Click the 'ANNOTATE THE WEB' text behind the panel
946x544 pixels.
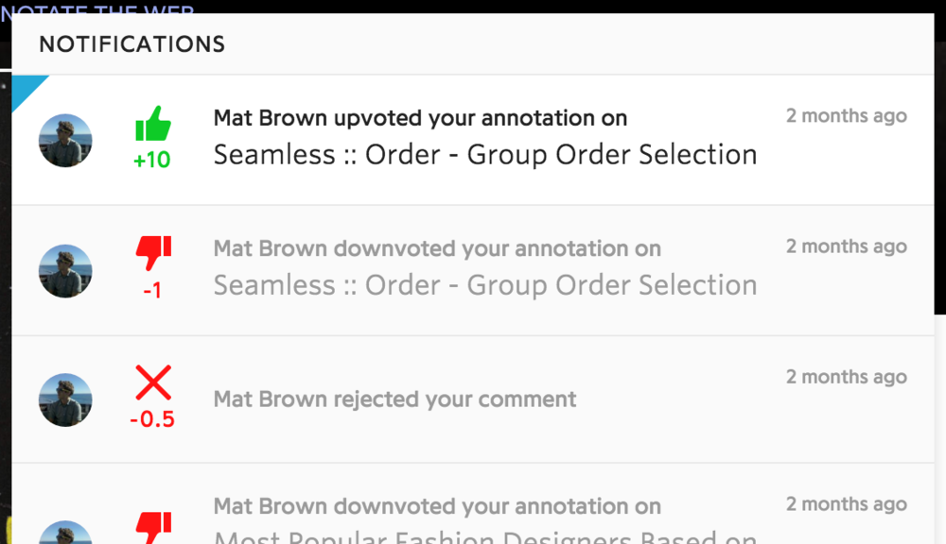[97, 8]
